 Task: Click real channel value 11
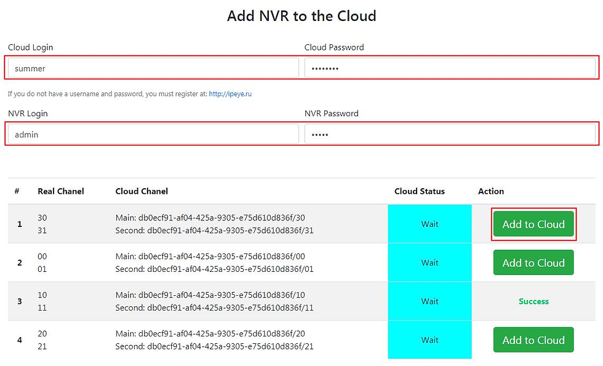click(42, 308)
